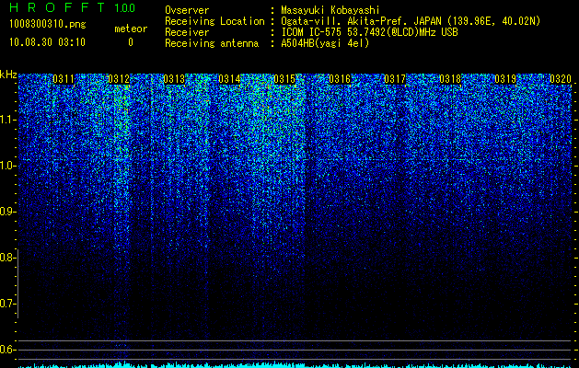Click the 1.0 kHz axis label
Viewport: 579px width, 368px height.
[x=7, y=166]
